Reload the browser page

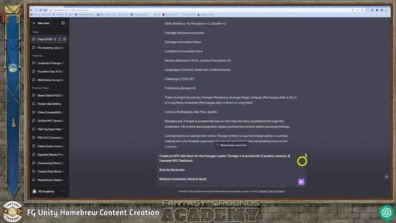pos(40,10)
